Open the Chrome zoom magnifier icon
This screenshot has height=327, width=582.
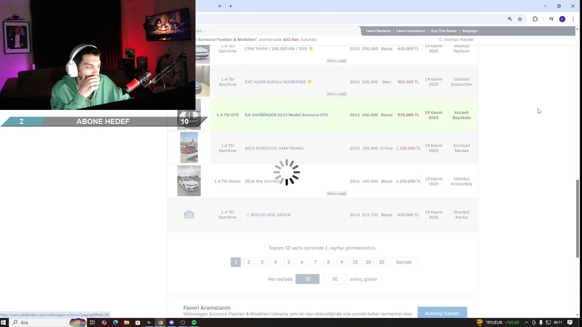click(x=510, y=19)
